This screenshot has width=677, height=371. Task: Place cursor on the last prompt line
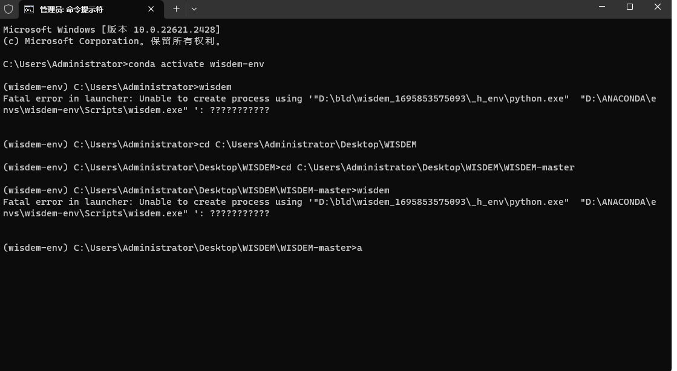(x=182, y=248)
